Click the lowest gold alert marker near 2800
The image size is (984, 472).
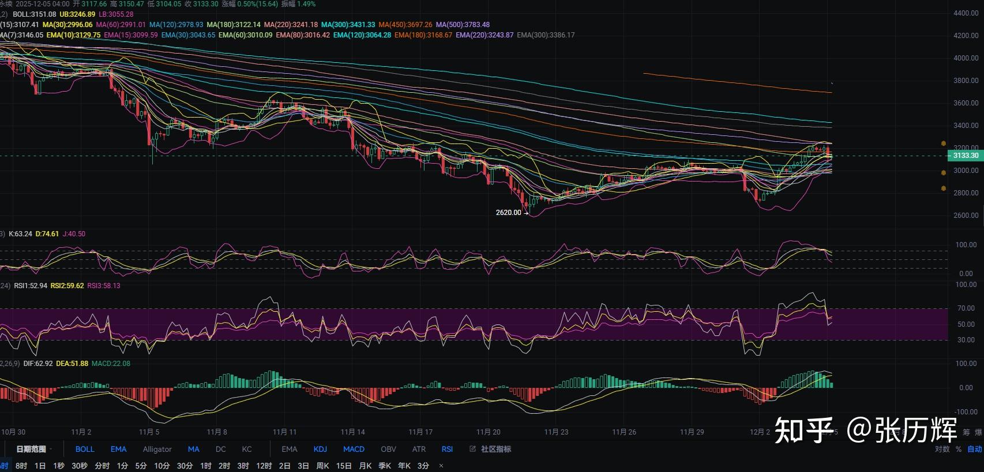(x=944, y=188)
